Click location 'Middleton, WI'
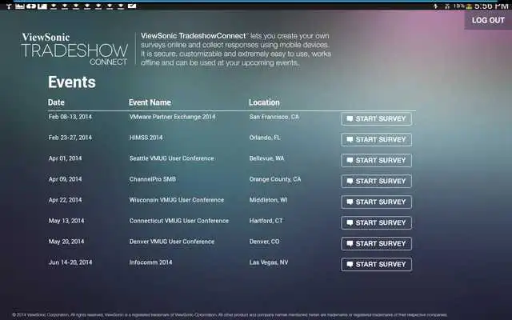Screen dimensions: 512x320 pos(269,200)
